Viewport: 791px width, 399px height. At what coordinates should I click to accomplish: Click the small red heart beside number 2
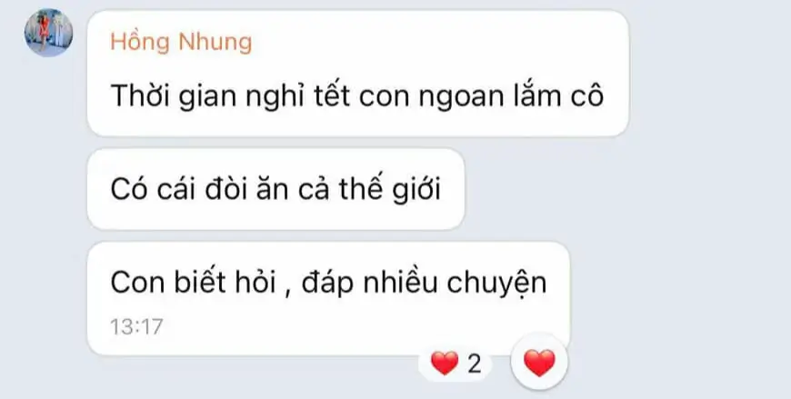point(445,364)
